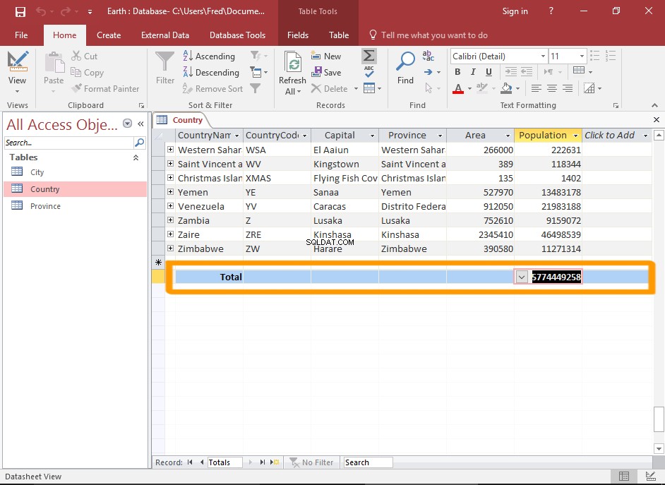Switch to the Fields tab

[x=298, y=35]
